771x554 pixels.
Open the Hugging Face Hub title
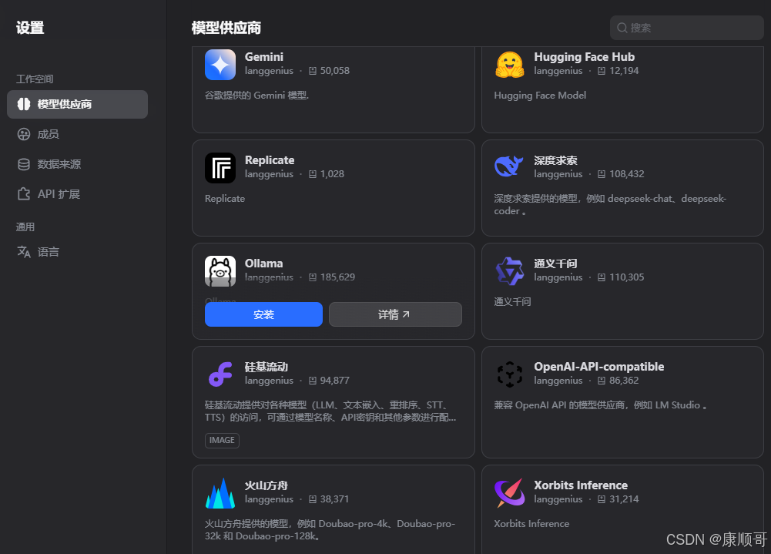[x=584, y=57]
